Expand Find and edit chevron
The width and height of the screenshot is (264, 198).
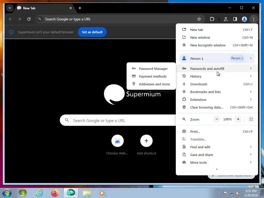point(251,147)
